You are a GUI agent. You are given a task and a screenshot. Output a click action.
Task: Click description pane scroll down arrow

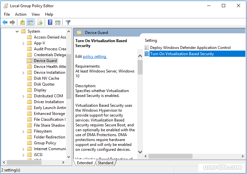click(x=140, y=152)
